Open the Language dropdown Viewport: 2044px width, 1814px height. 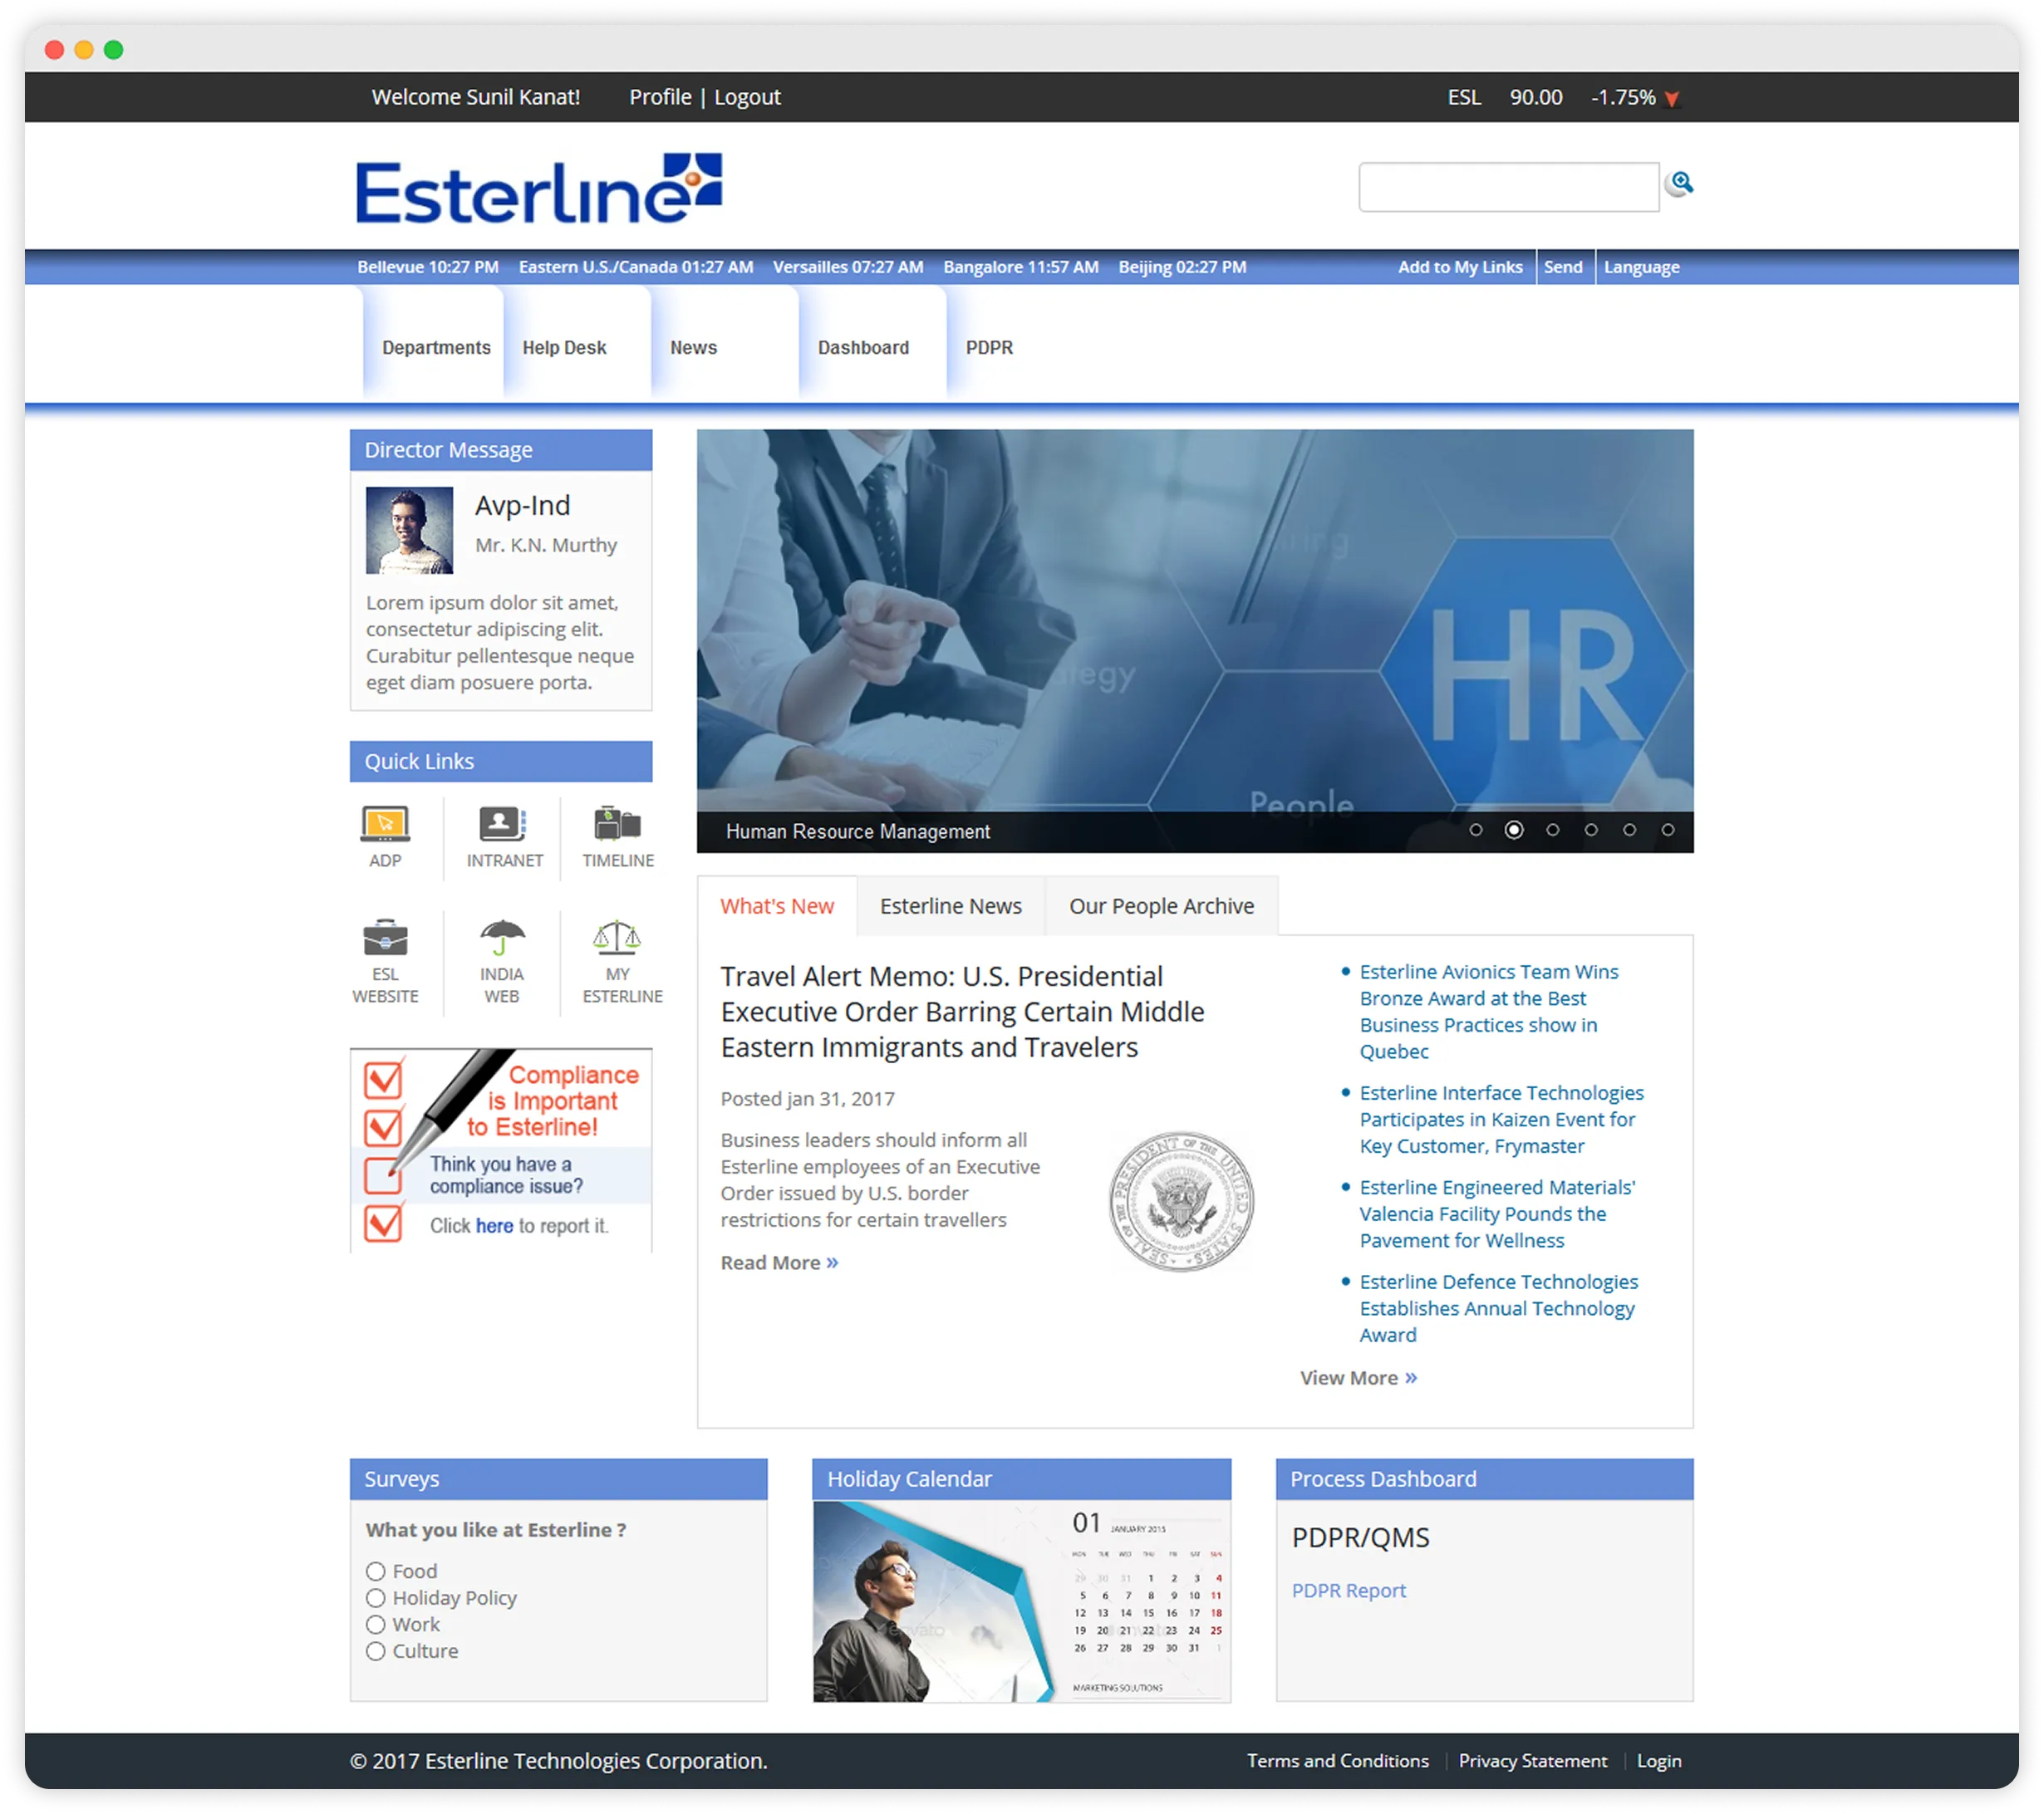[1642, 267]
